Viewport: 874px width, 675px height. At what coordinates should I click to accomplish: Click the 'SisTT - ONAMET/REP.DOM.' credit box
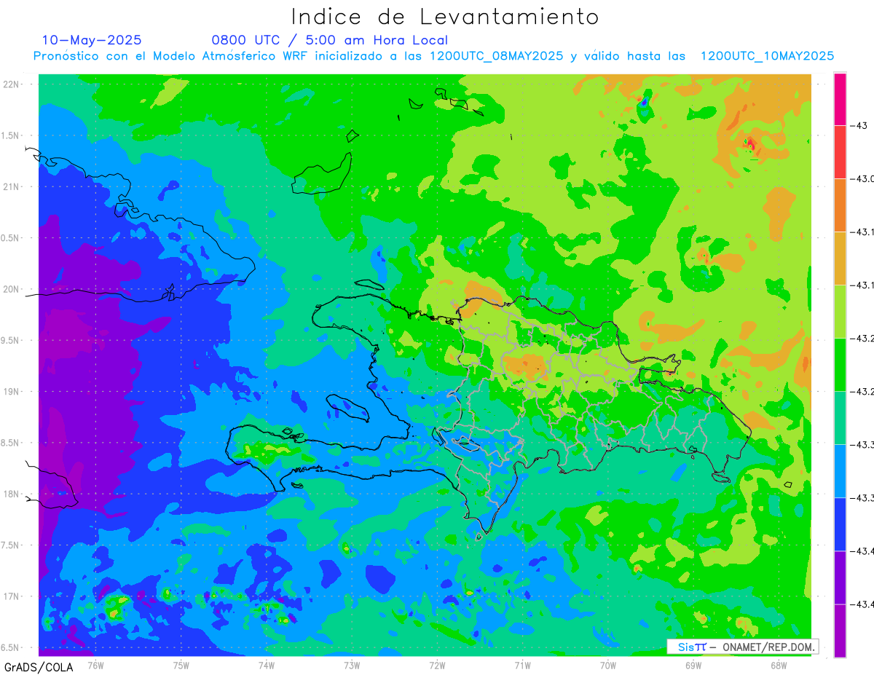(x=742, y=647)
